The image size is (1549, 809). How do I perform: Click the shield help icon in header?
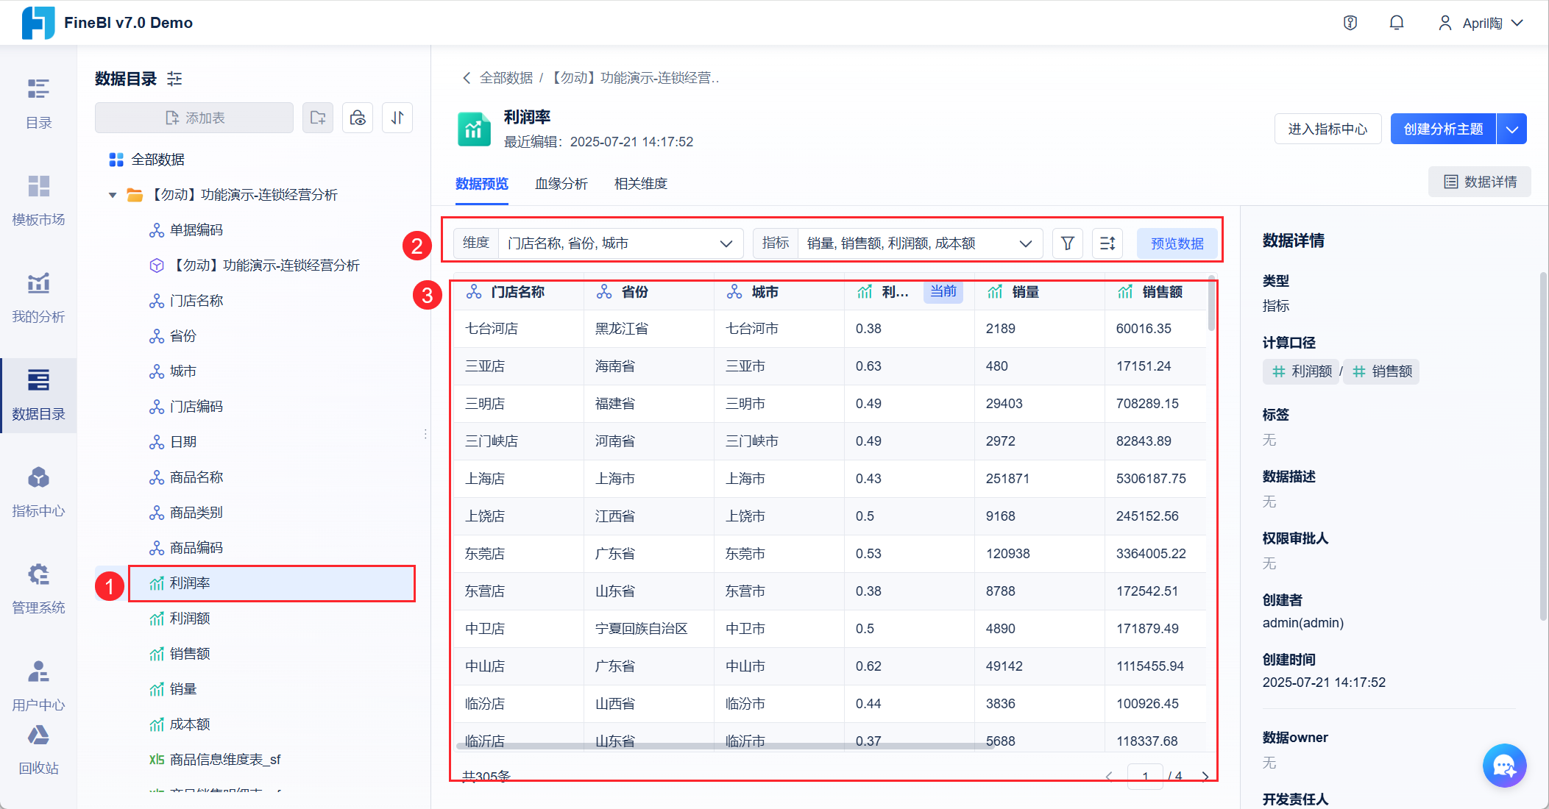point(1350,23)
